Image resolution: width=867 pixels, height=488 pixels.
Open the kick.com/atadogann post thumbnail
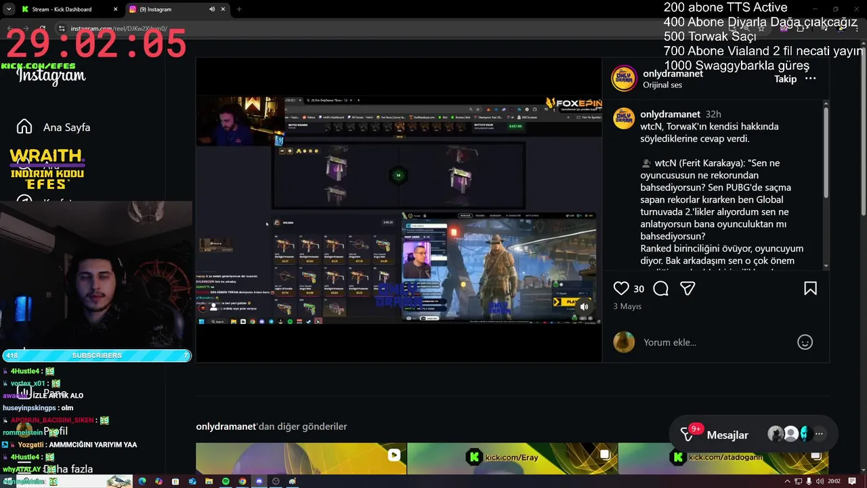[x=723, y=459]
